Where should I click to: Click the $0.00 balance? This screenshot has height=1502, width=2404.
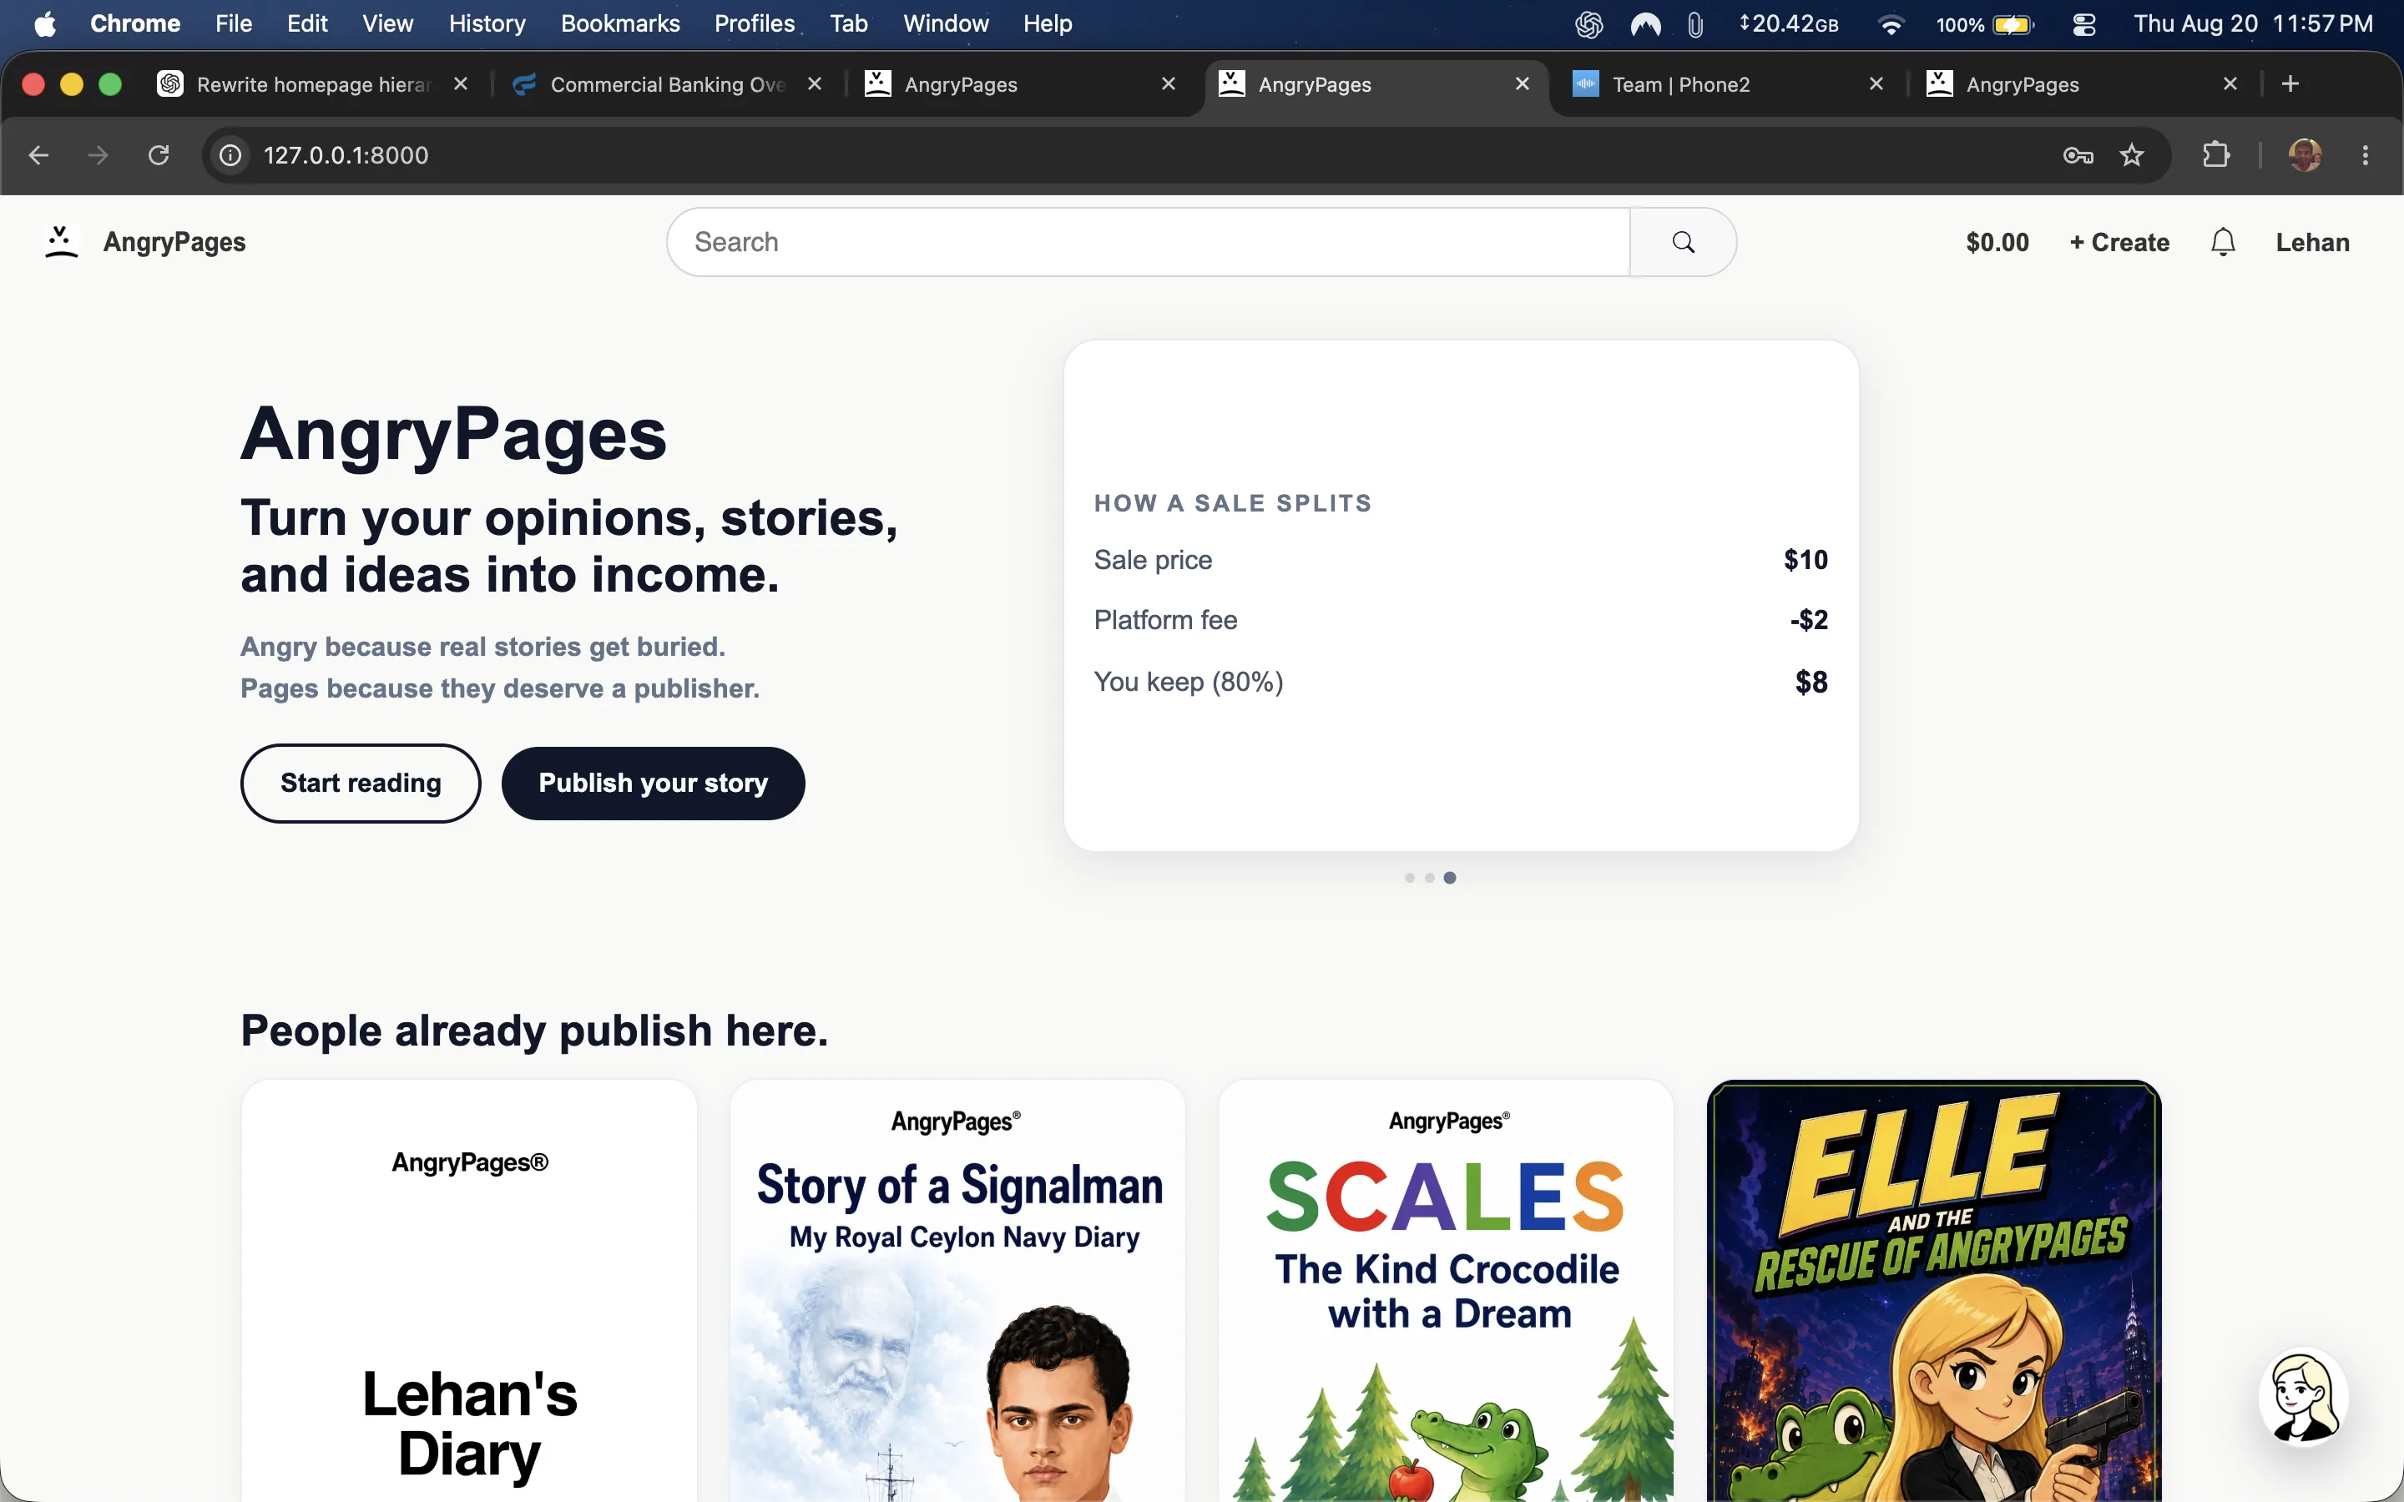pos(1997,242)
